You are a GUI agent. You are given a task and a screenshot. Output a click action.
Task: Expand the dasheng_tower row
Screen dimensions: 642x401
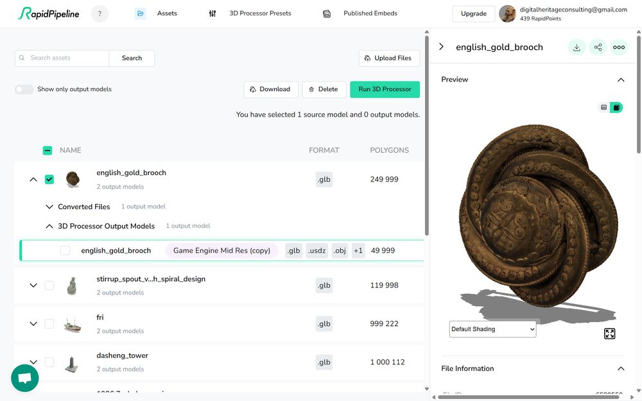[33, 362]
